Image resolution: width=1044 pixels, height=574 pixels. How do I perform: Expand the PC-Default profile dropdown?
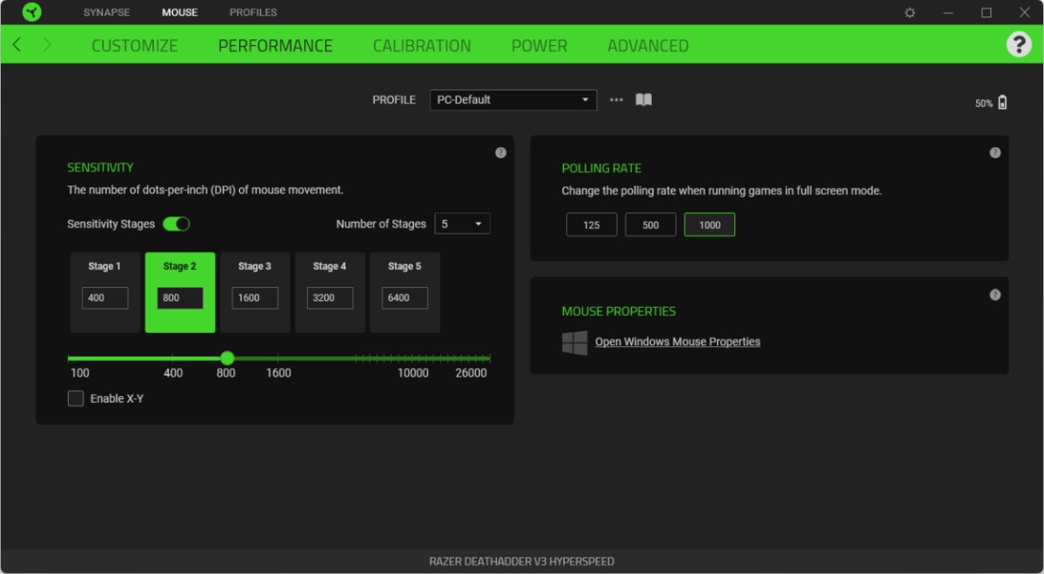coord(513,100)
